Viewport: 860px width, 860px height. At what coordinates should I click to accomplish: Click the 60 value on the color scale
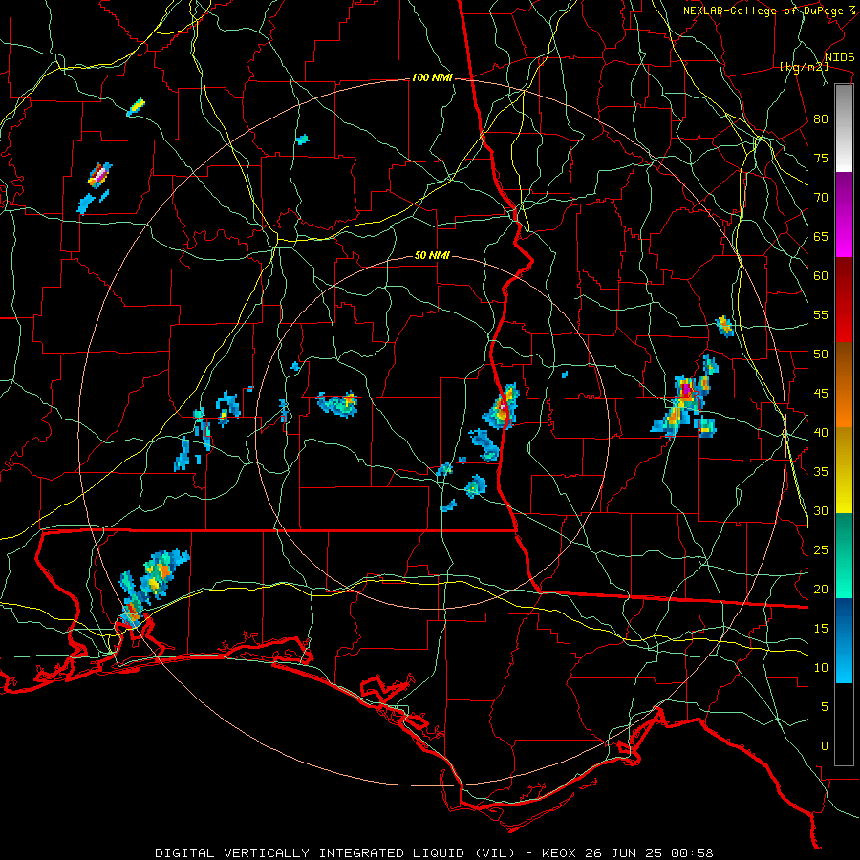click(x=821, y=276)
